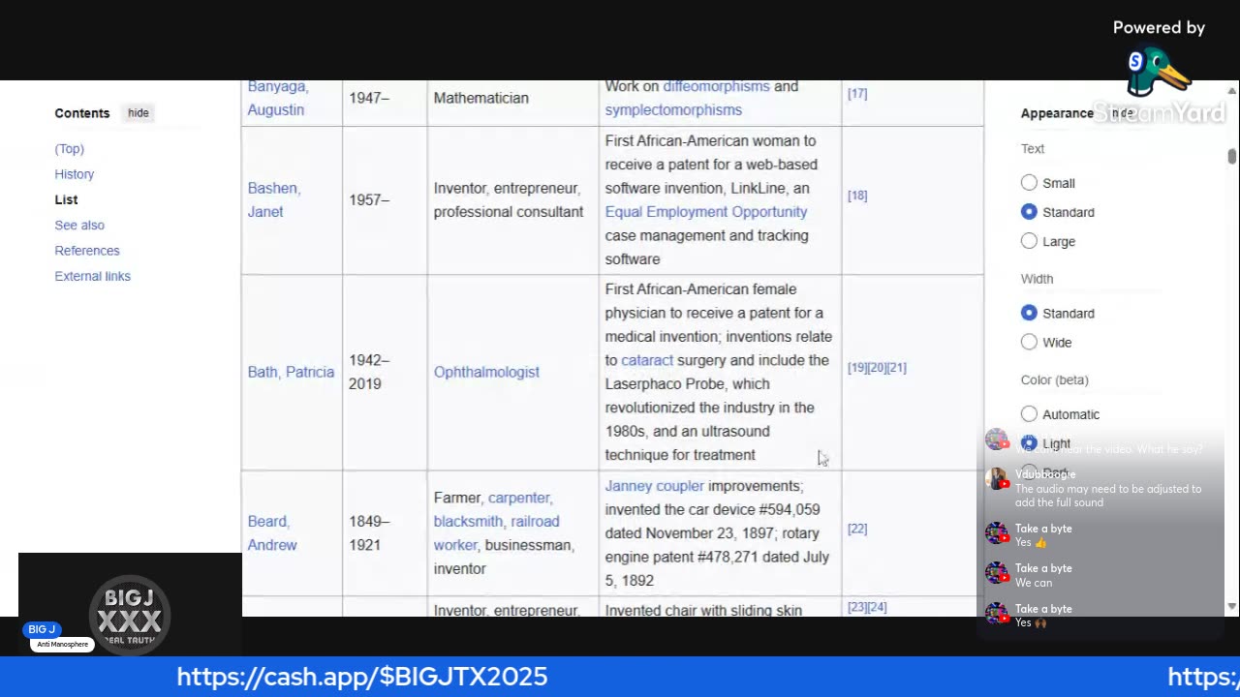Go to History section in Contents
The image size is (1240, 697).
75,174
